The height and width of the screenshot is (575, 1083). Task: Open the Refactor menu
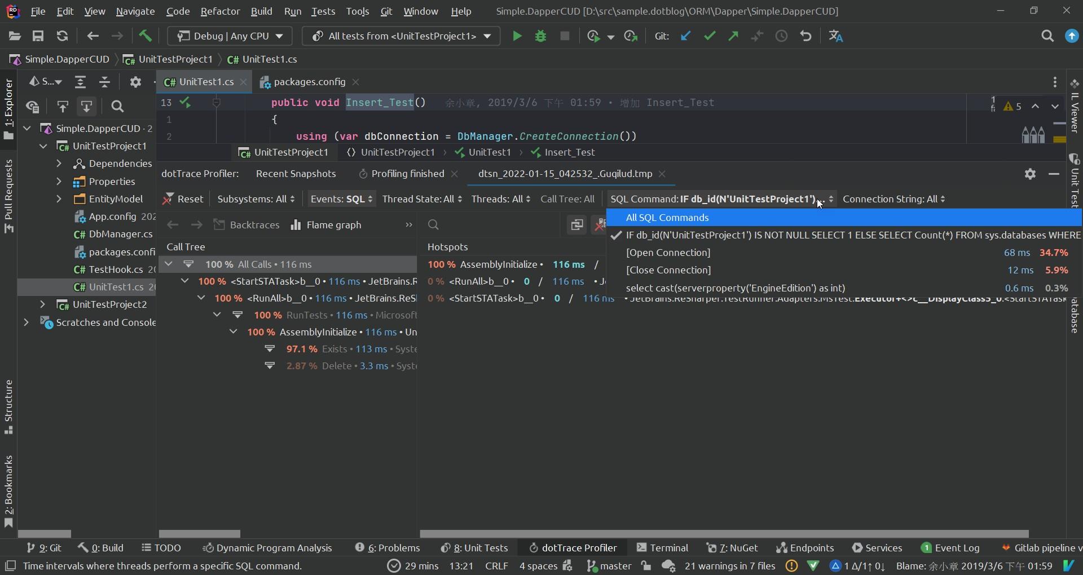point(220,11)
